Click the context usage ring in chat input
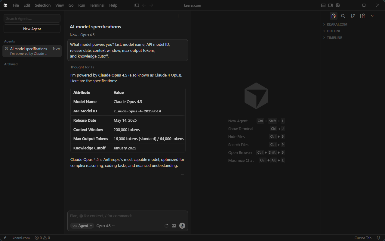The image size is (385, 241). click(166, 226)
